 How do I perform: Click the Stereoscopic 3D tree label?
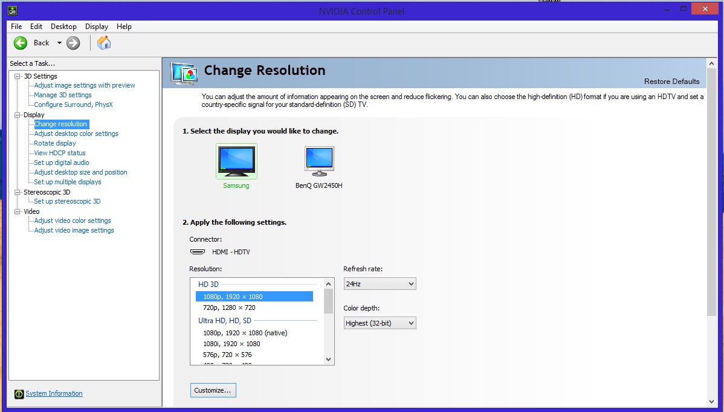click(x=47, y=192)
